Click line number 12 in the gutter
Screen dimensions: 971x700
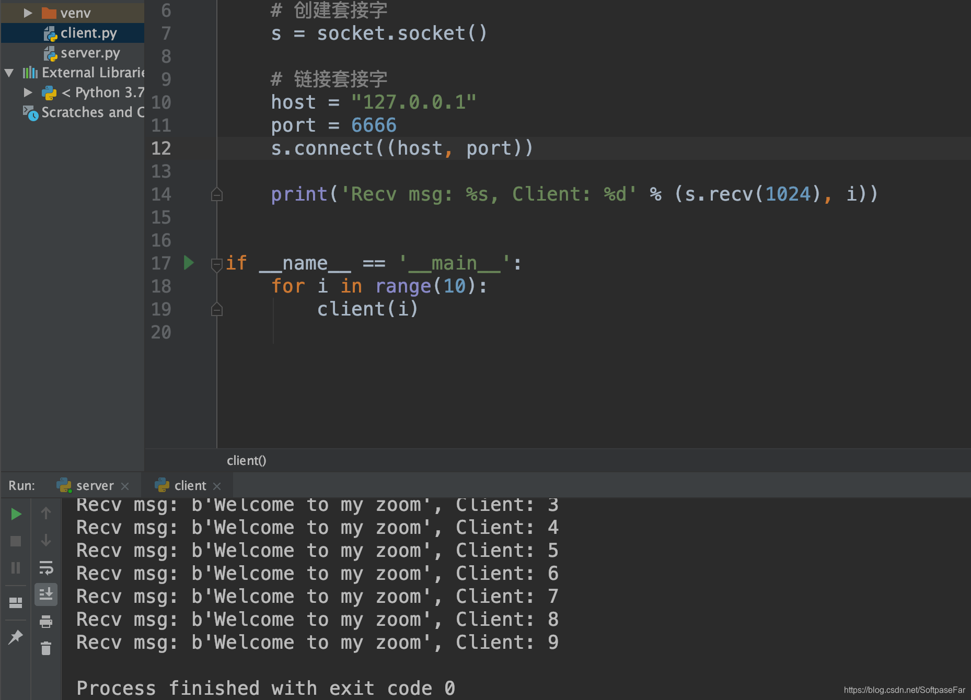coord(161,148)
